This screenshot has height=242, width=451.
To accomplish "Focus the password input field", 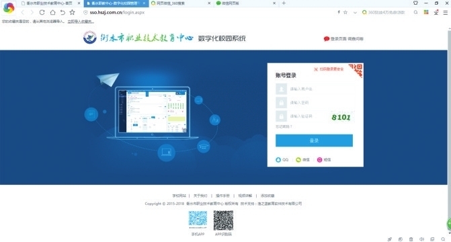I will (315, 103).
